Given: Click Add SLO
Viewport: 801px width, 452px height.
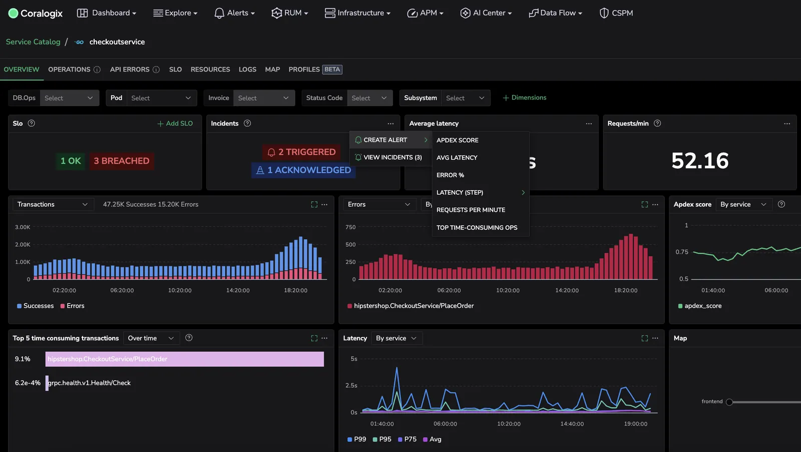Looking at the screenshot, I should (175, 123).
